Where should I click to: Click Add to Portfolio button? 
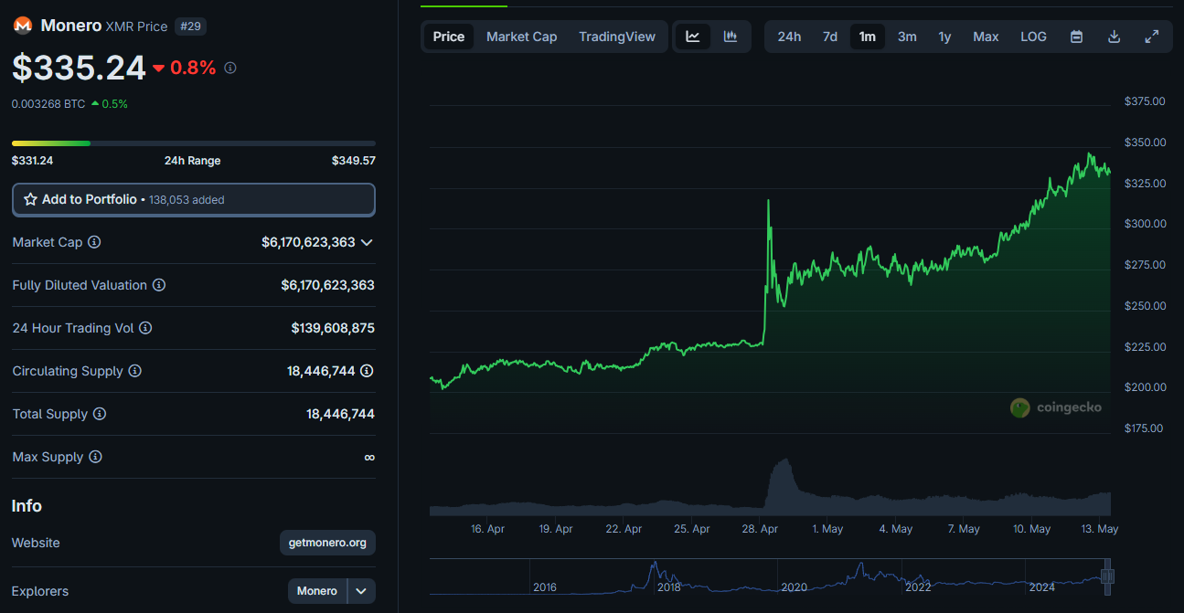pyautogui.click(x=194, y=199)
